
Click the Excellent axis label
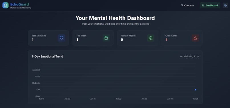click(36, 70)
